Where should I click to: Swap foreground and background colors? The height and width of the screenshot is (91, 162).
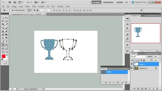[x=7, y=55]
